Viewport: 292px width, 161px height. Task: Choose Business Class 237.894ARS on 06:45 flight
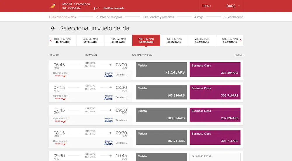[215, 70]
